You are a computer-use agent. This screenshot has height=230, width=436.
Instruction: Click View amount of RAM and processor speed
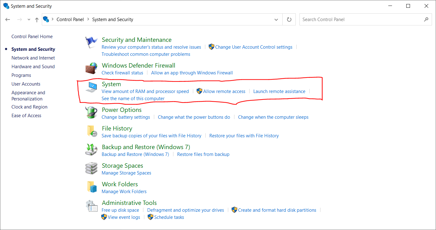pos(145,91)
